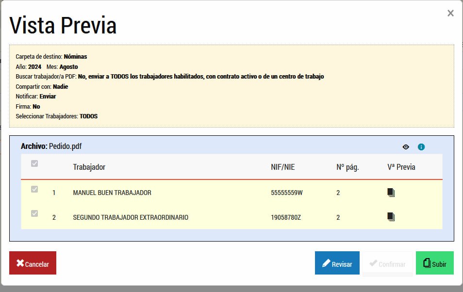The height and width of the screenshot is (292, 463).
Task: Click the green Subir button
Action: click(x=435, y=263)
